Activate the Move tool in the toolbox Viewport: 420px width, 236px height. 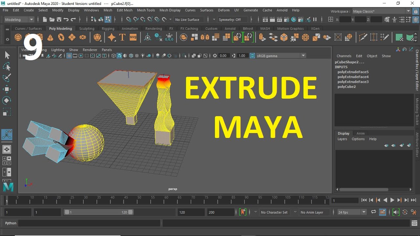pos(7,89)
